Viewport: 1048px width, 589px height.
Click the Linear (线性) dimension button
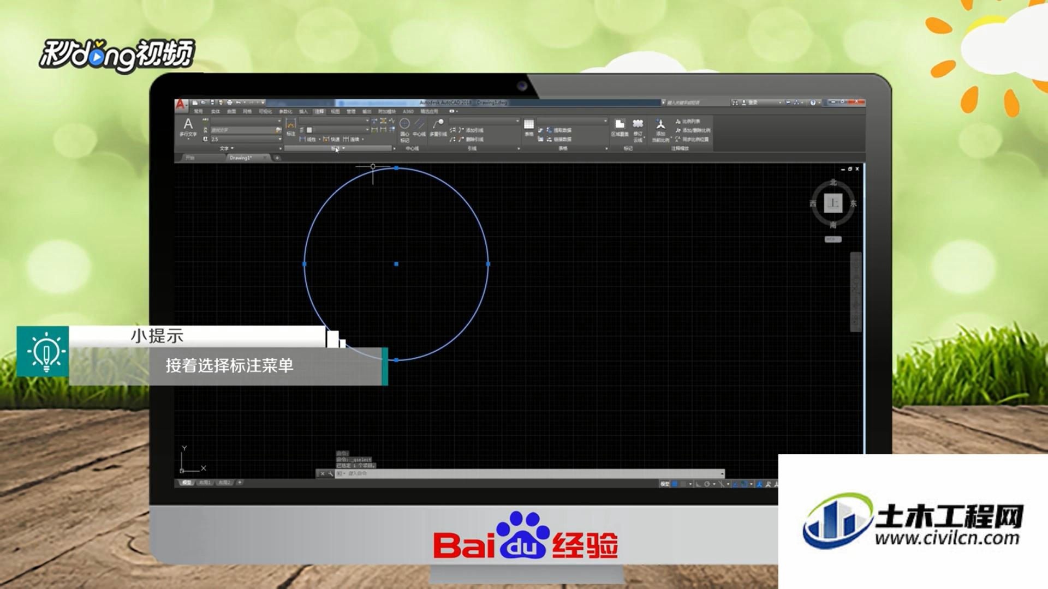point(308,139)
